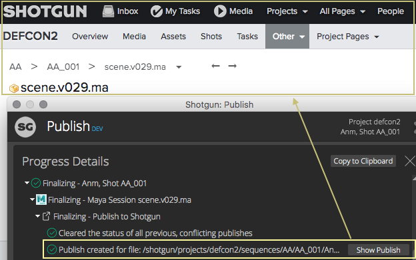Screen dimensions: 416x260
Task: Click the Media play icon
Action: point(220,11)
